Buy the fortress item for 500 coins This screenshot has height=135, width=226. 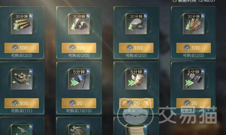[22, 103]
